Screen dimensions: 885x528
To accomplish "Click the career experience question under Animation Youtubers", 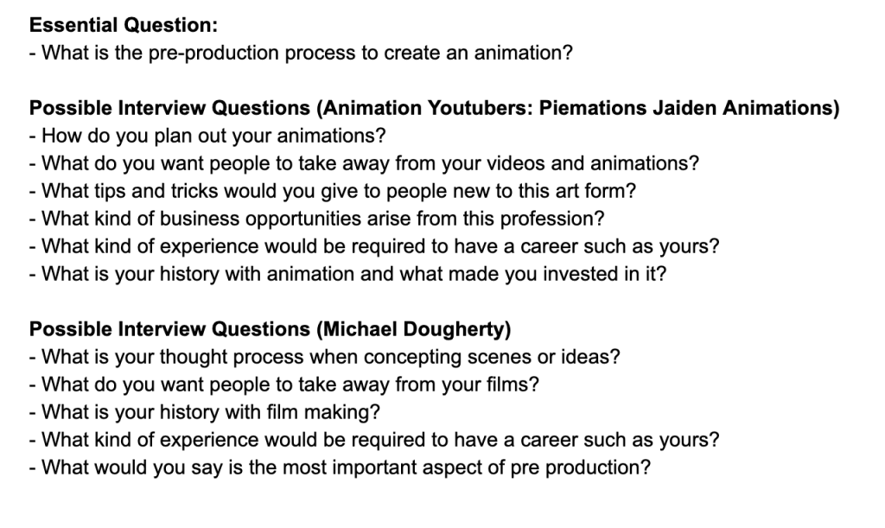I will point(374,246).
